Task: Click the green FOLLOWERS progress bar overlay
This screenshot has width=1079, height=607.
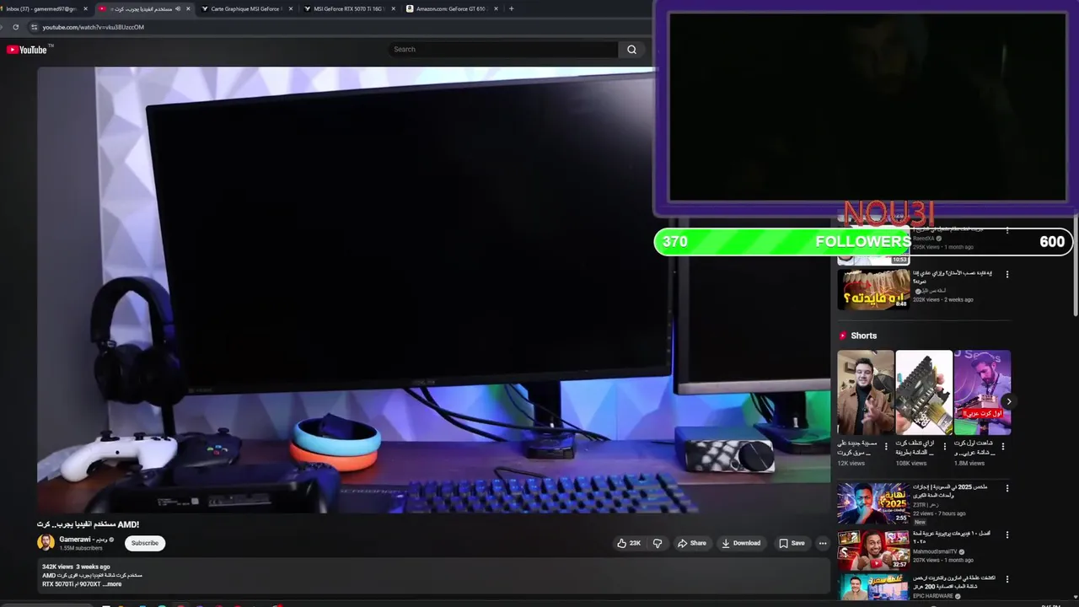Action: [863, 242]
